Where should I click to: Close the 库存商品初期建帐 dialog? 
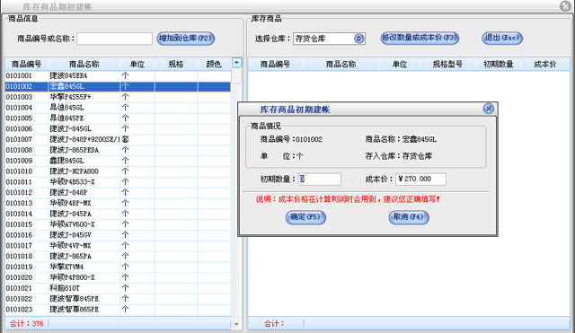[x=489, y=109]
